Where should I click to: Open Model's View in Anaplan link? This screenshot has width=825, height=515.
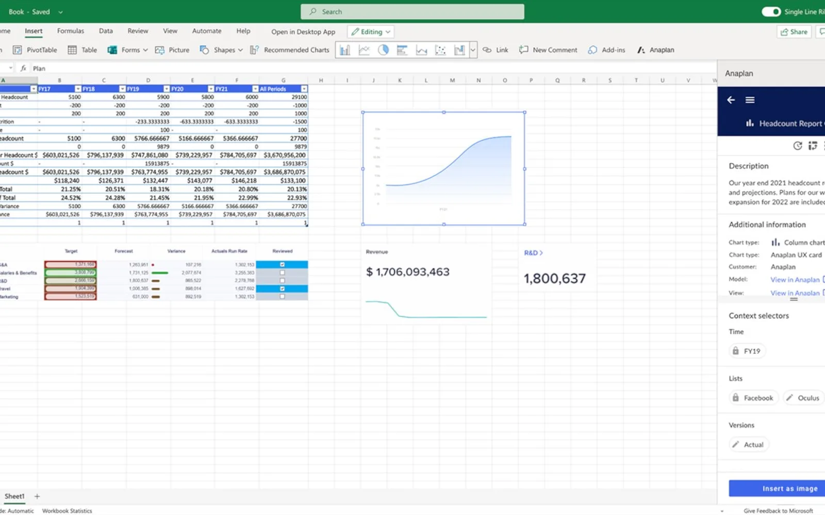click(x=795, y=280)
